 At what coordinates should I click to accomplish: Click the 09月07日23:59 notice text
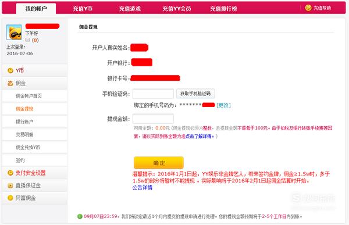pyautogui.click(x=101, y=216)
